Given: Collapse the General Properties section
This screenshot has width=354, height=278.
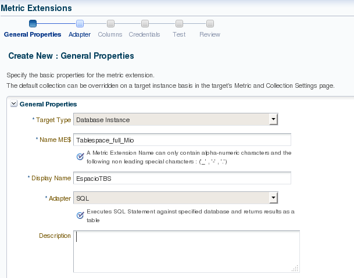Looking at the screenshot, I should [x=14, y=104].
